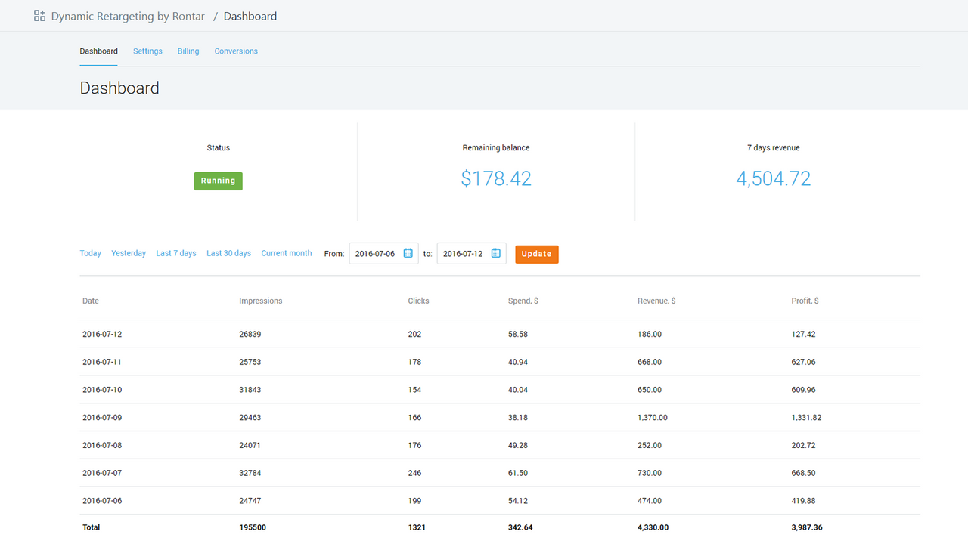Open the Dynamic Retargeting by Rontar breadcrumb
Viewport: 968px width, 544px height.
127,15
